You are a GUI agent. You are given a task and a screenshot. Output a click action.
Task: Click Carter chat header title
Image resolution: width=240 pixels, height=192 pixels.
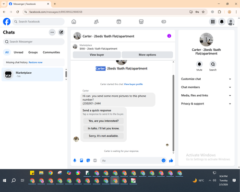108,36
